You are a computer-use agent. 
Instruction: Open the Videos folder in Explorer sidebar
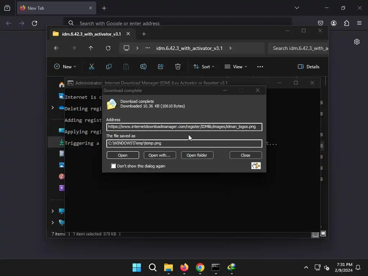click(62, 188)
